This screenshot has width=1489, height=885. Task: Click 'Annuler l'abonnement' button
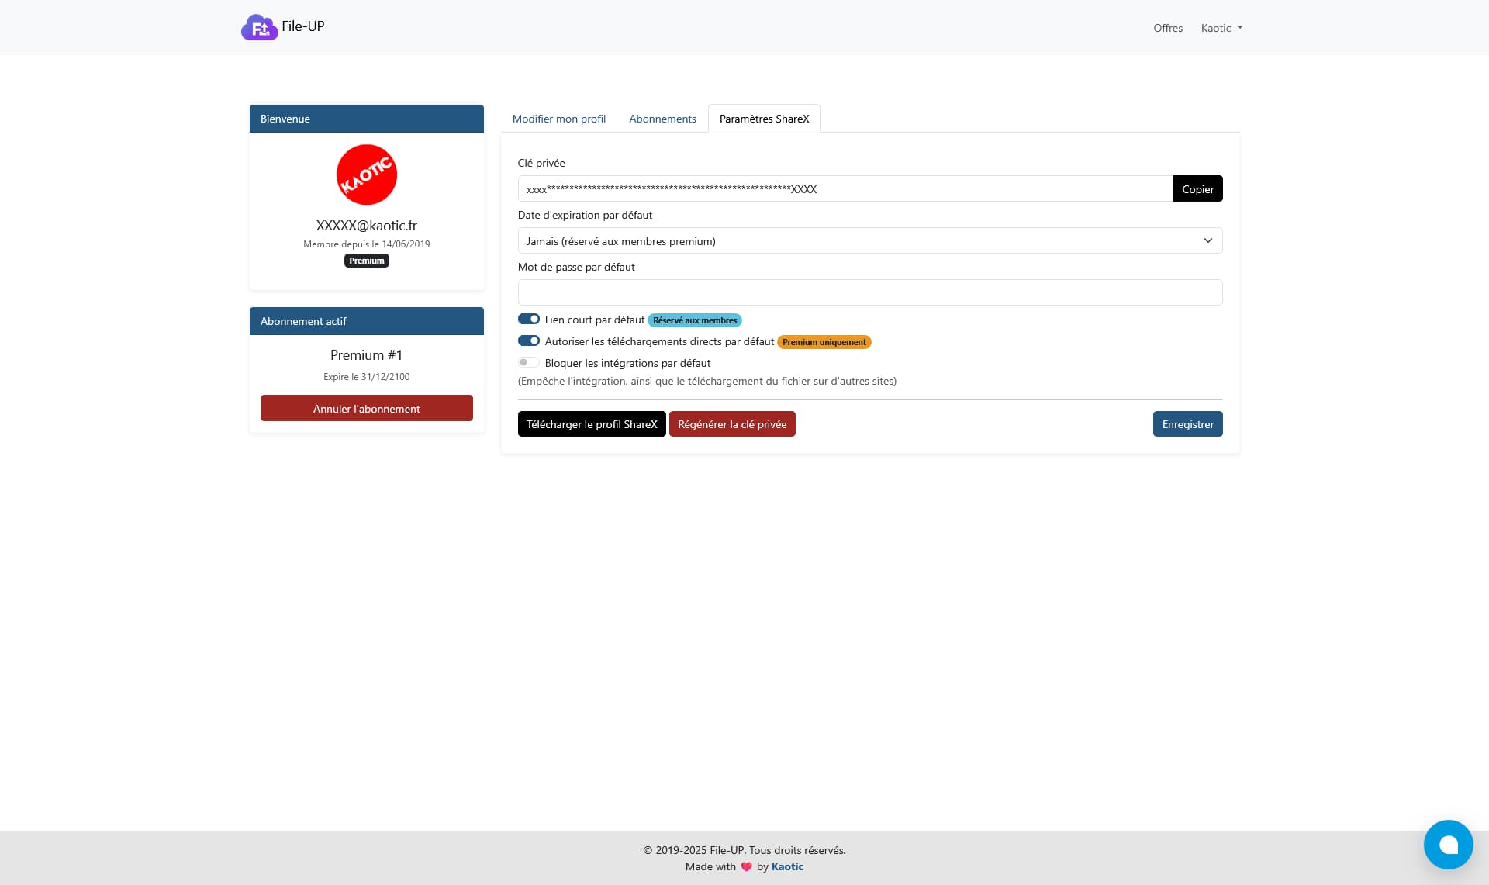pos(366,409)
